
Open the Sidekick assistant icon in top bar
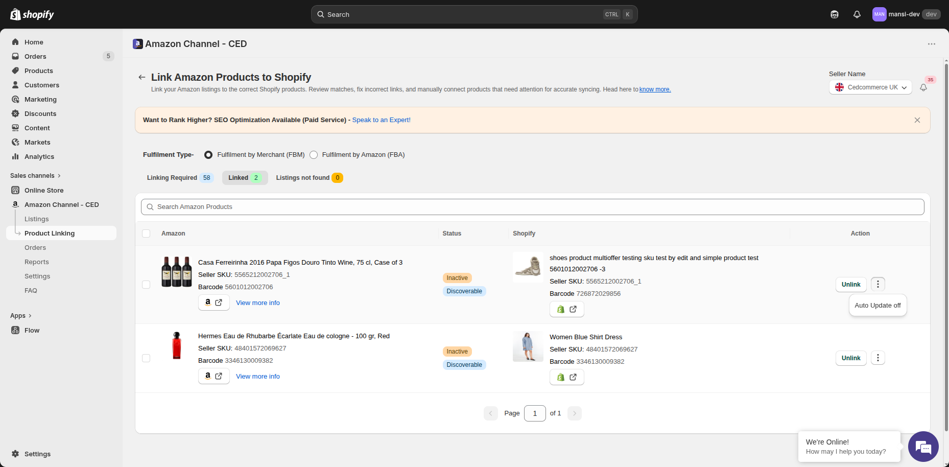pos(835,14)
